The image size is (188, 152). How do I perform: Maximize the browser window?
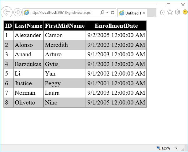point(169,4)
